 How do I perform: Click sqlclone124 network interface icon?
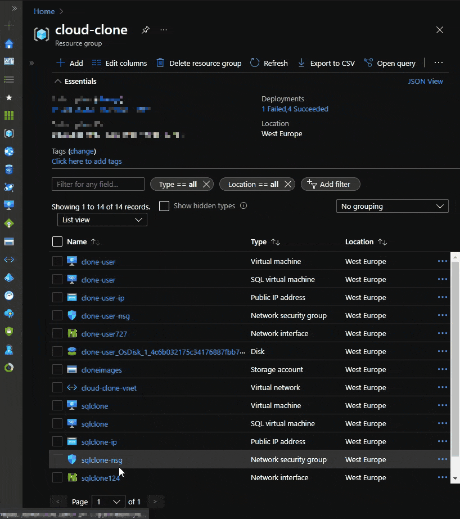click(72, 477)
